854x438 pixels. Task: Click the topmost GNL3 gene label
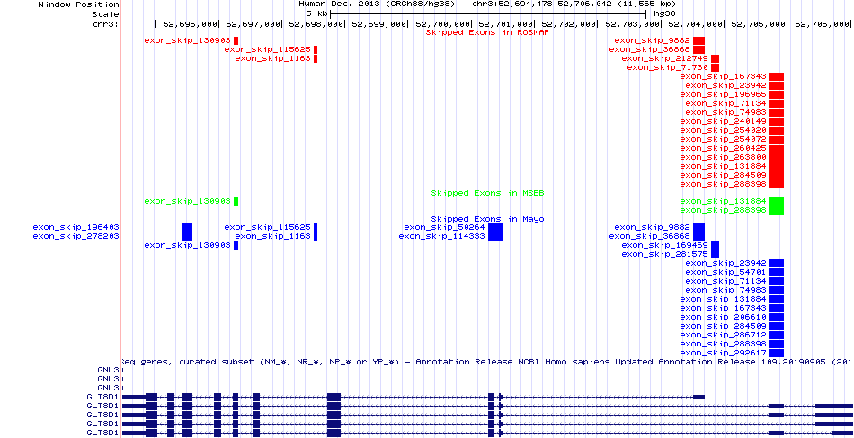(x=108, y=370)
